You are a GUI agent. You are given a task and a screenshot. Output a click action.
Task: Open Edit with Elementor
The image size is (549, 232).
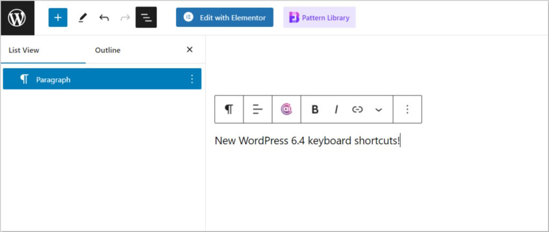pos(225,18)
